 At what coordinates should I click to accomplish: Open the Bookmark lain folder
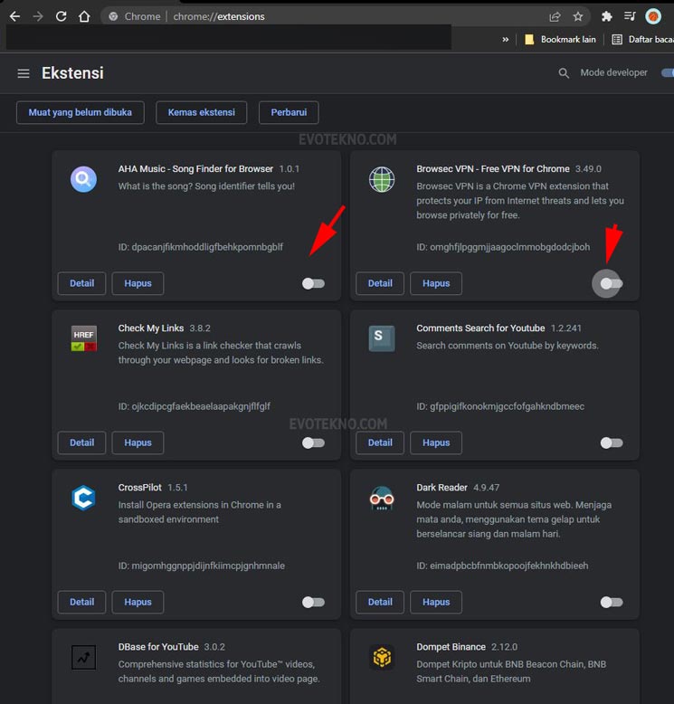559,40
